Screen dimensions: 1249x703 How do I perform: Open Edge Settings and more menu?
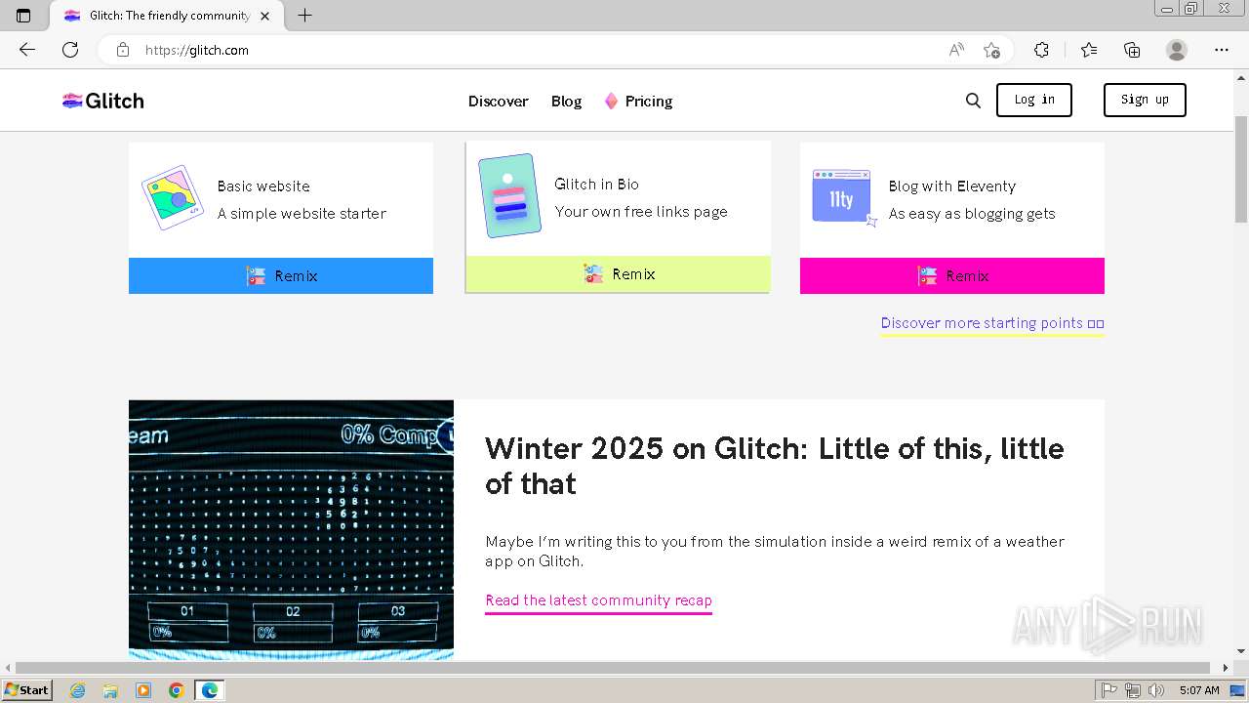(1222, 50)
